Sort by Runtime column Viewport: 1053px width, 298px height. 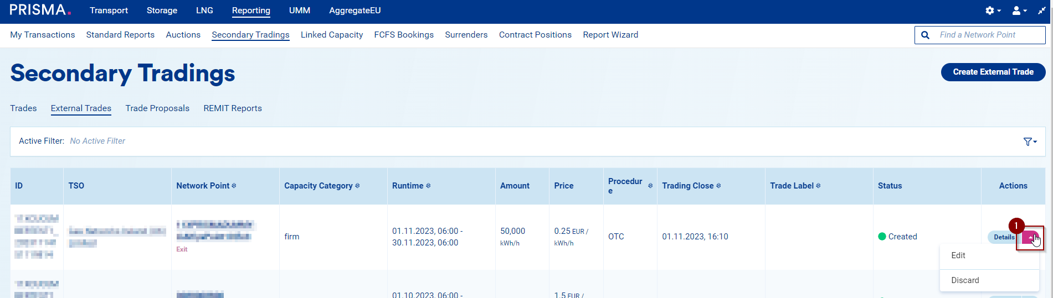[x=428, y=186]
